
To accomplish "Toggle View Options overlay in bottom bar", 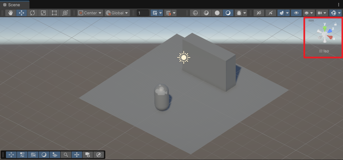I will point(55,155).
